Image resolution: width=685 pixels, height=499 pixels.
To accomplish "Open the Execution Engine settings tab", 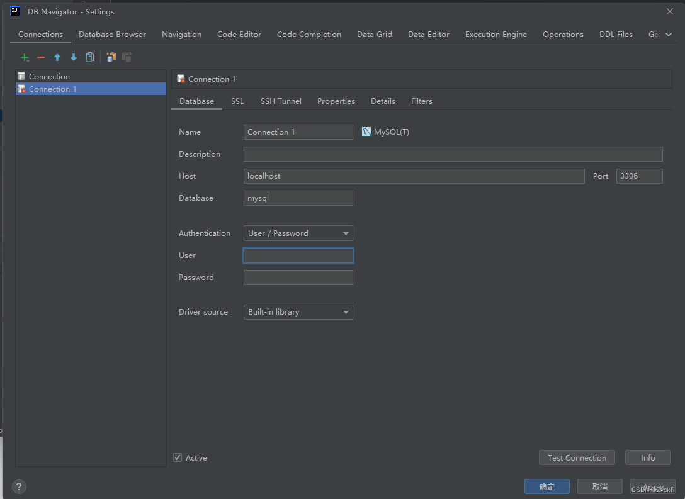I will coord(496,35).
